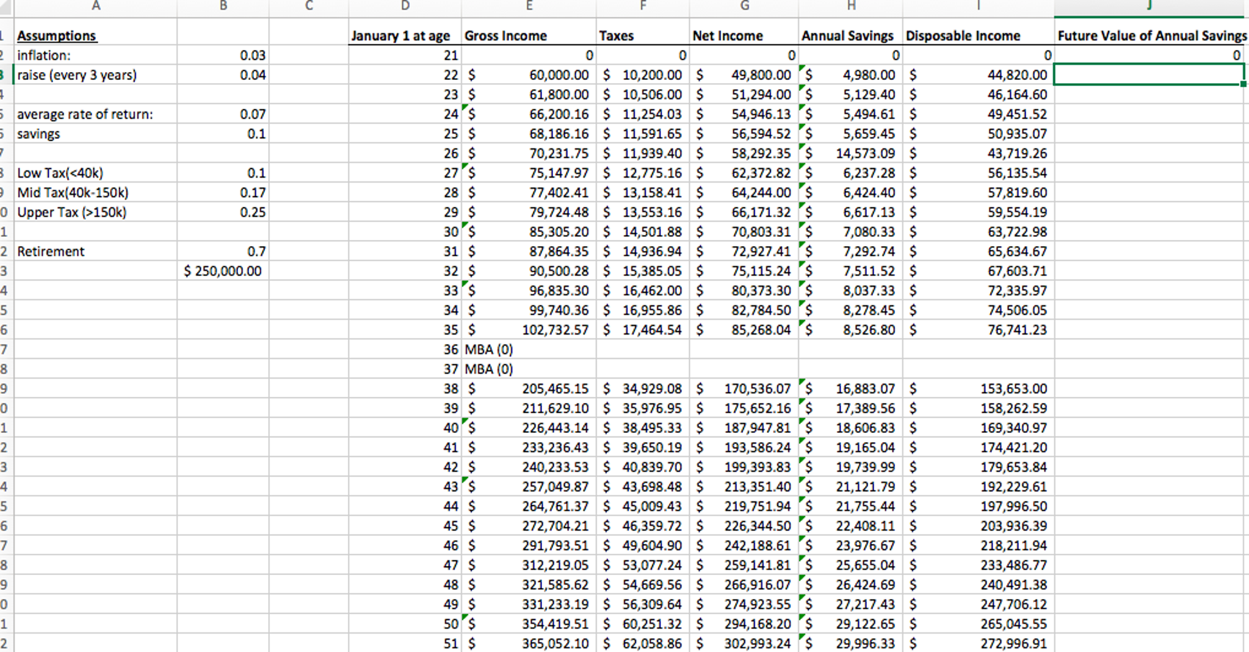Select 'average rate of return:' cell

click(x=95, y=114)
